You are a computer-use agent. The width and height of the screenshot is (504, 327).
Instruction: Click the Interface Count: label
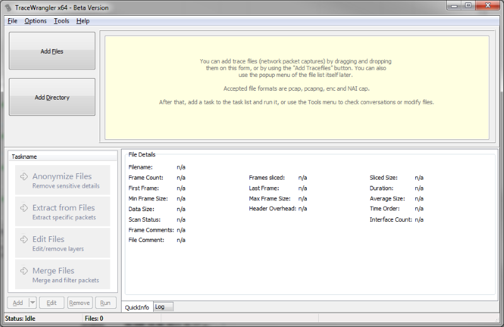point(391,220)
